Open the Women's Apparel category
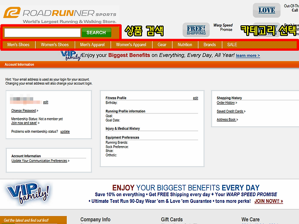This screenshot has height=224, width=299. (x=131, y=45)
